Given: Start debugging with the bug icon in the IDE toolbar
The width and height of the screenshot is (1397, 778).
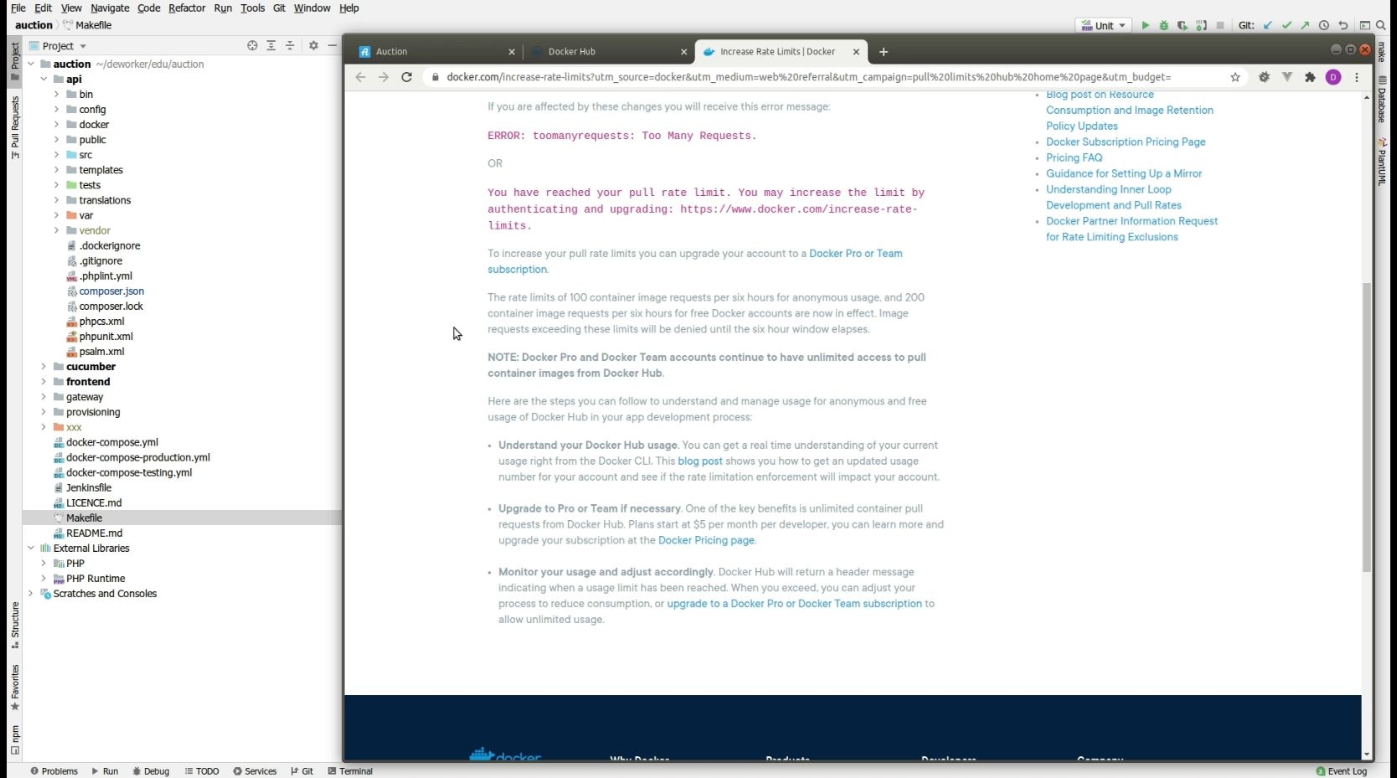Looking at the screenshot, I should click(1163, 25).
